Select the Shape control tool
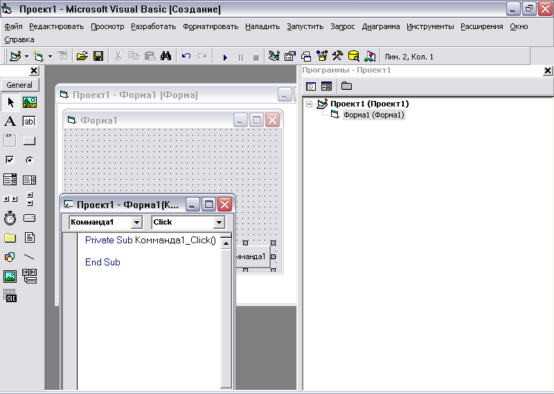 pos(10,256)
